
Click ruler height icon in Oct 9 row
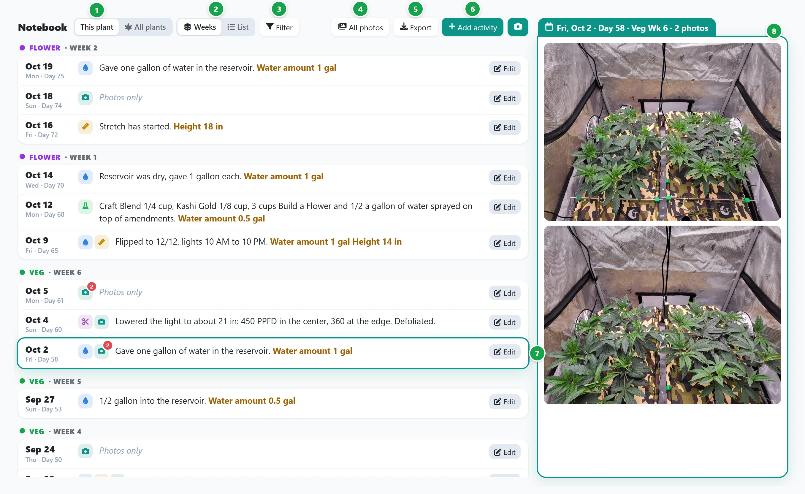click(x=102, y=242)
